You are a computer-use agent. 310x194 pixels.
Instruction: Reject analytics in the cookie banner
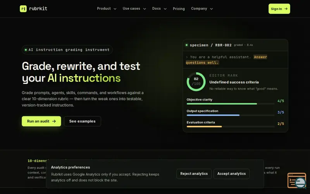coord(194,174)
